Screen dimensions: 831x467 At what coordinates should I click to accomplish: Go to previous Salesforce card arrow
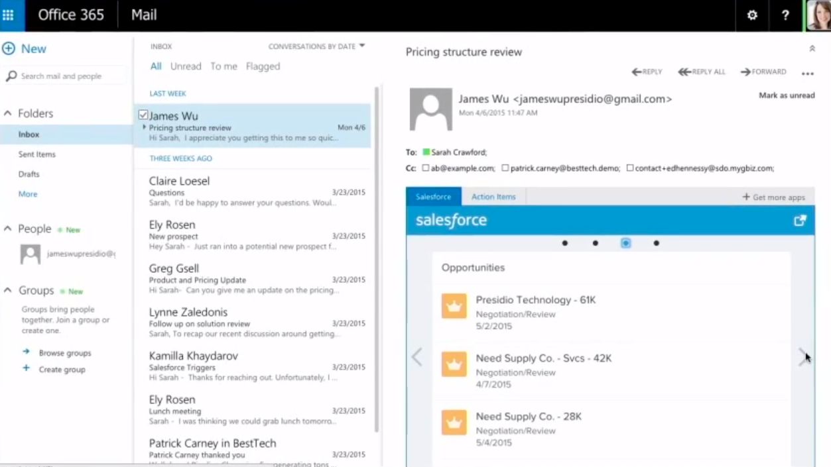[417, 357]
